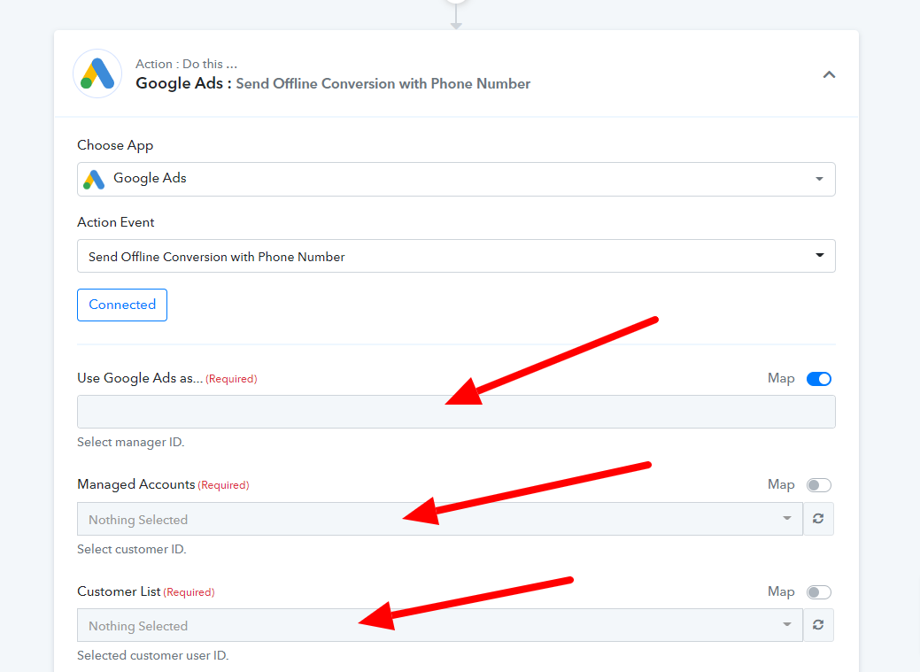Click the Use Google Ads as input field
920x672 pixels.
pyautogui.click(x=456, y=412)
